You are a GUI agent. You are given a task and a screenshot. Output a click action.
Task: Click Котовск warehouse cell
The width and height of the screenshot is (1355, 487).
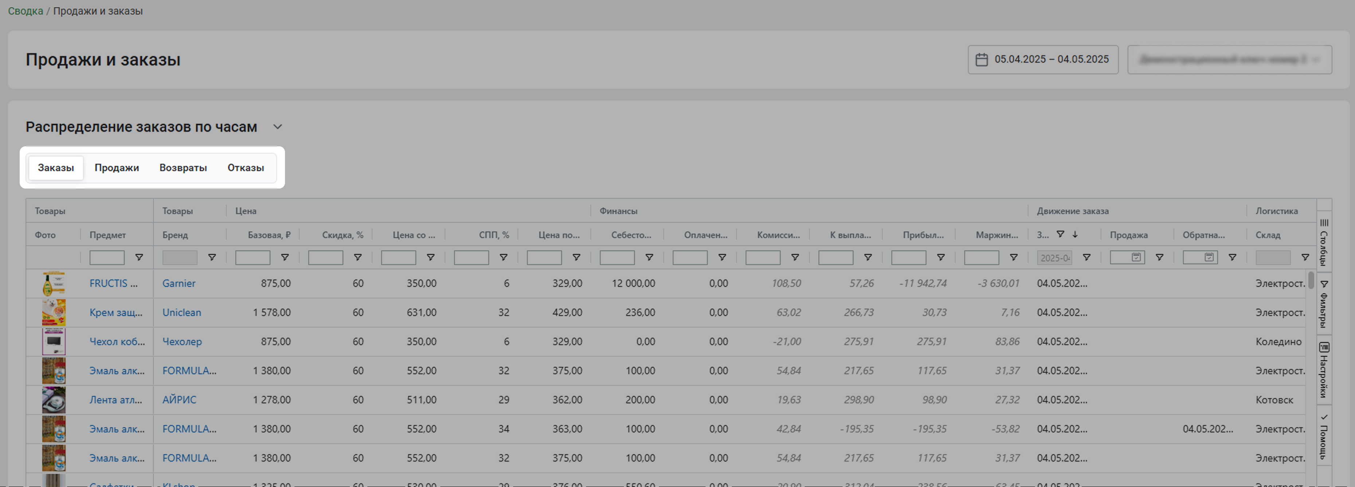coord(1274,400)
